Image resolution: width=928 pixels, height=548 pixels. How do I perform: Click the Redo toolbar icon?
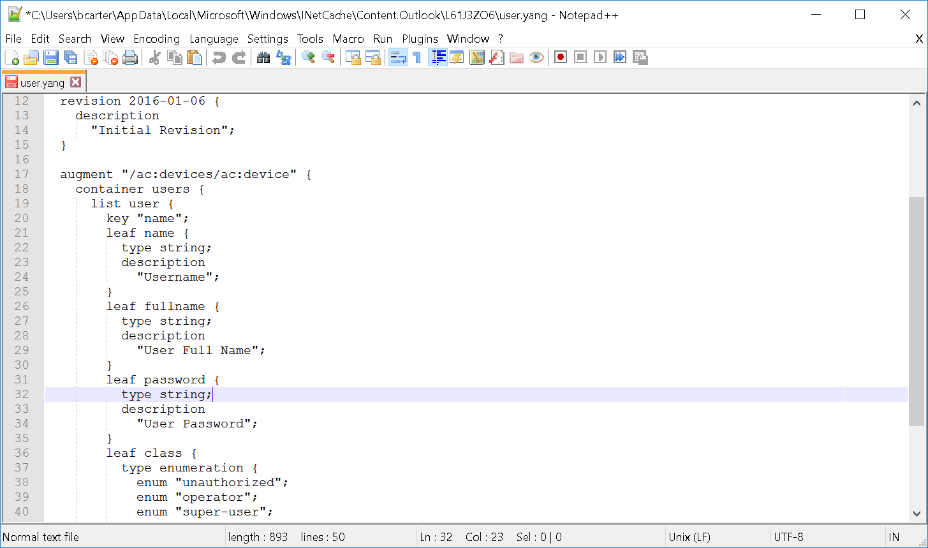pyautogui.click(x=239, y=57)
